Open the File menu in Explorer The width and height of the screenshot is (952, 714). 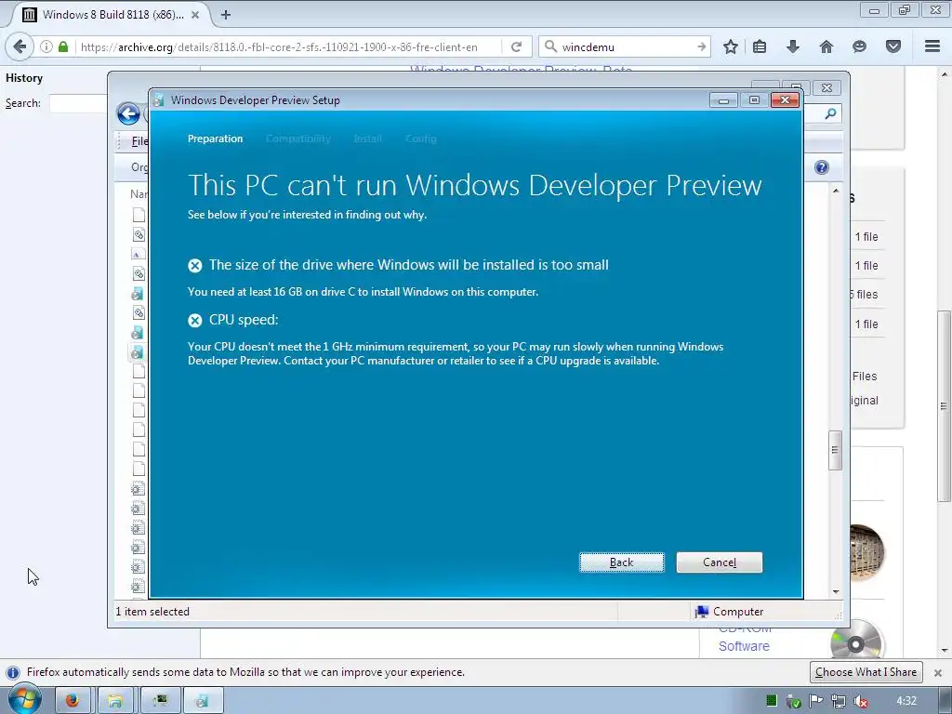coord(139,141)
